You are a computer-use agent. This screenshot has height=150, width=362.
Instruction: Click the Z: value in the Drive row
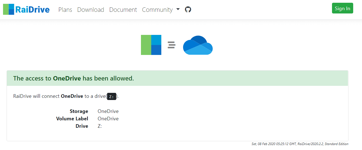point(100,126)
